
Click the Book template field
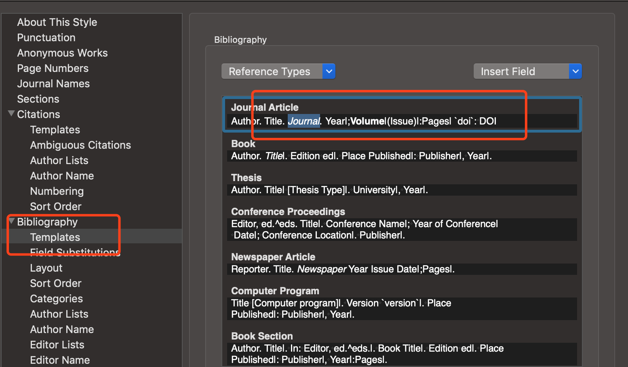[x=402, y=156]
